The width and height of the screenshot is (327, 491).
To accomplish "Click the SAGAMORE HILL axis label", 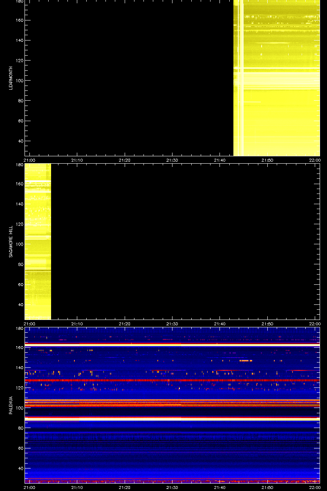I will tap(11, 241).
